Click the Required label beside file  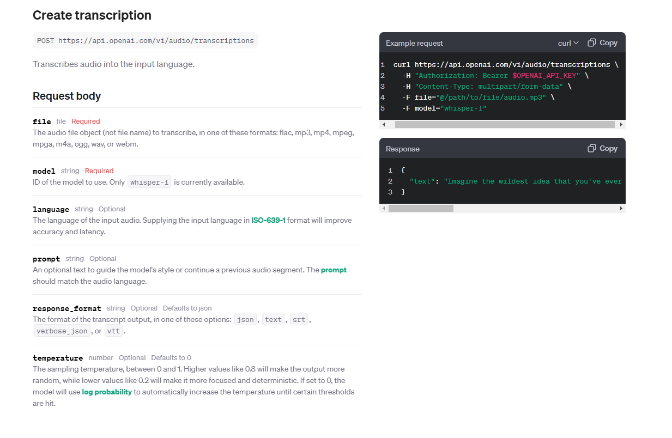(86, 121)
